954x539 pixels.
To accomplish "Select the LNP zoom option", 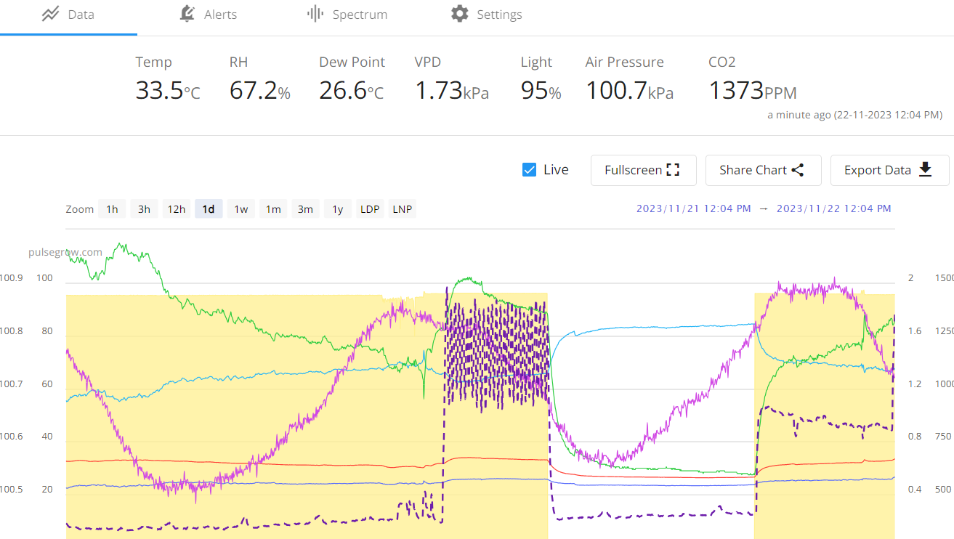I will click(403, 209).
